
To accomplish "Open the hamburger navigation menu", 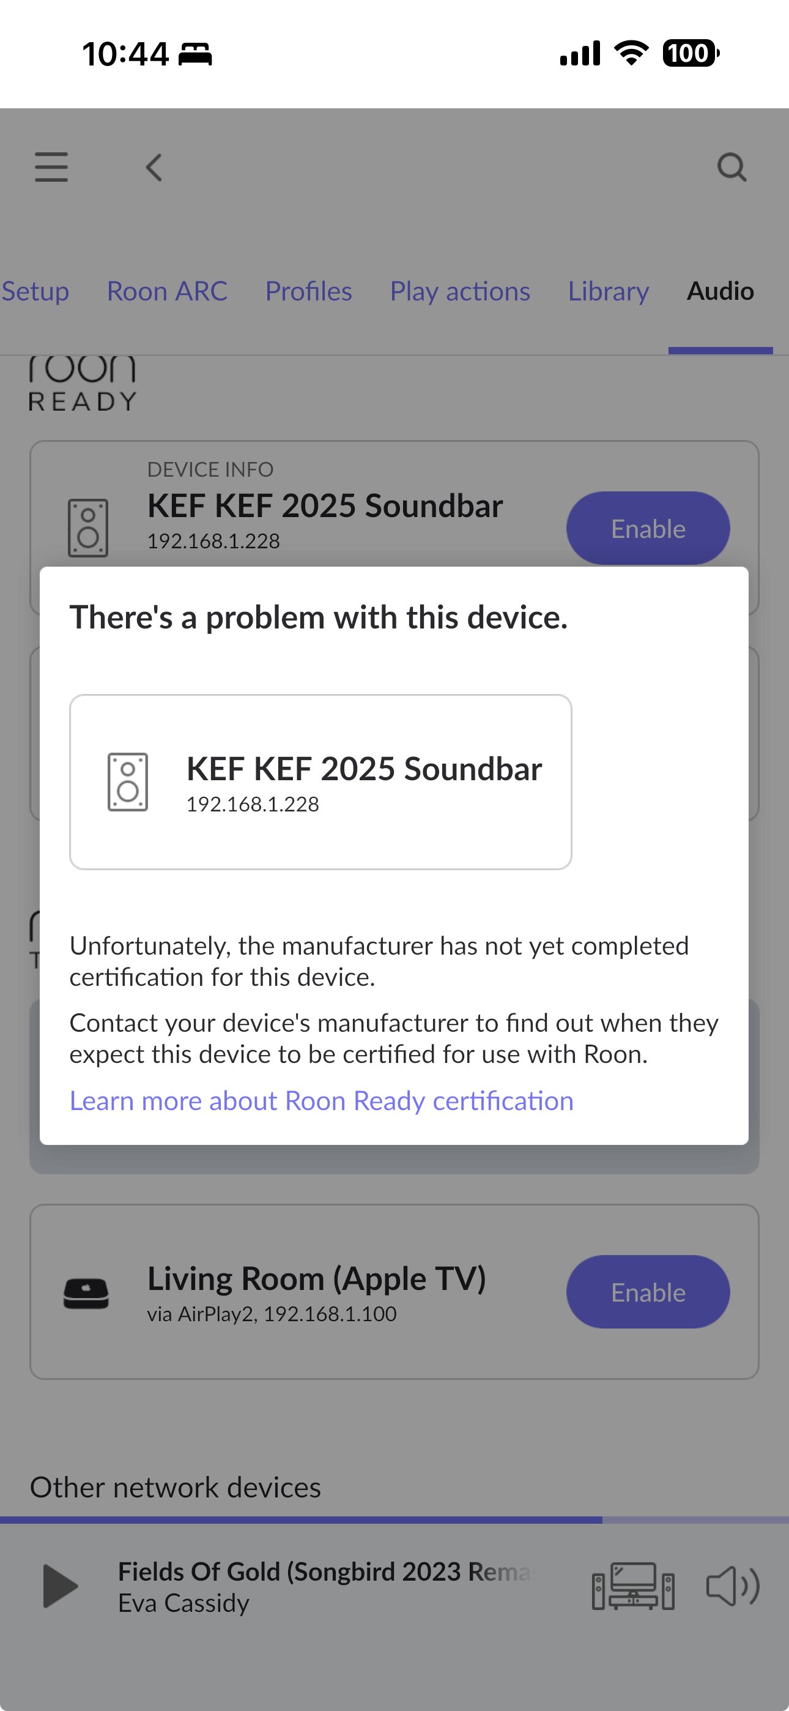I will coord(51,166).
